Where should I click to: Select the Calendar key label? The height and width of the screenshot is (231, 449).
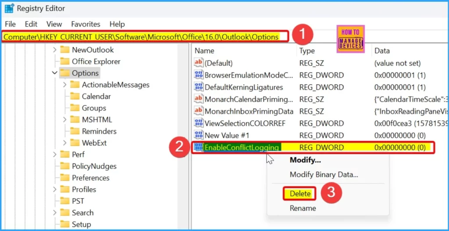(x=96, y=97)
